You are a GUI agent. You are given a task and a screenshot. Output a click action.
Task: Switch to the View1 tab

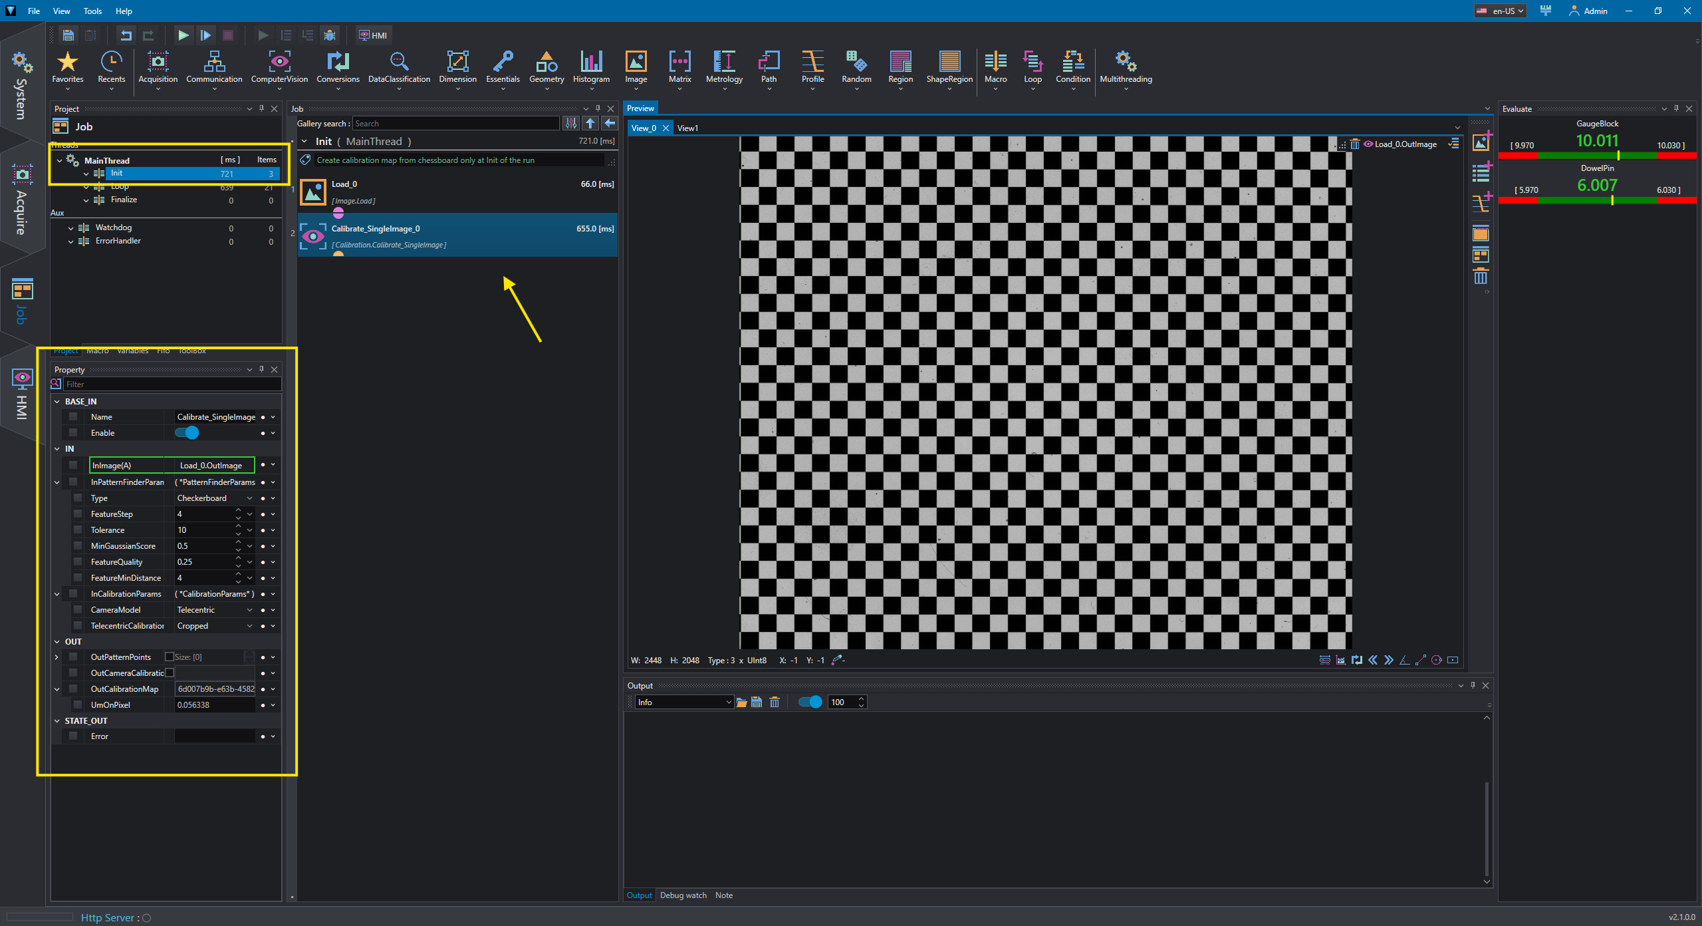pos(687,128)
